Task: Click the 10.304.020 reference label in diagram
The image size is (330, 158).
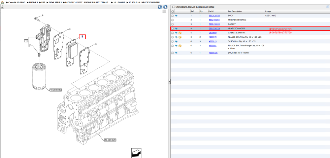Action: point(55,90)
